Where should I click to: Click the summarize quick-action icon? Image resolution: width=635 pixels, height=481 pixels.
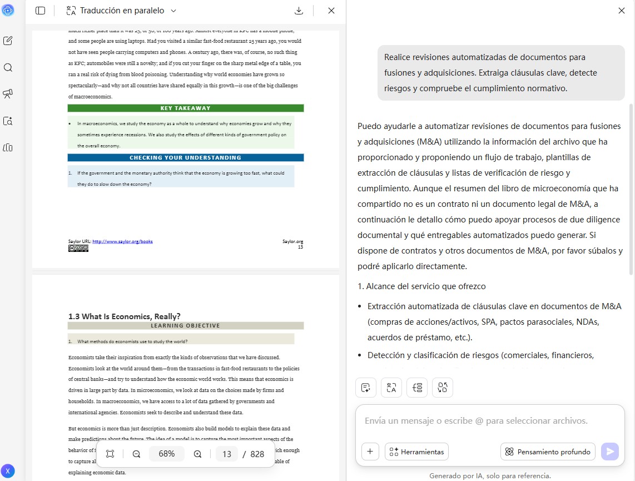(x=366, y=388)
